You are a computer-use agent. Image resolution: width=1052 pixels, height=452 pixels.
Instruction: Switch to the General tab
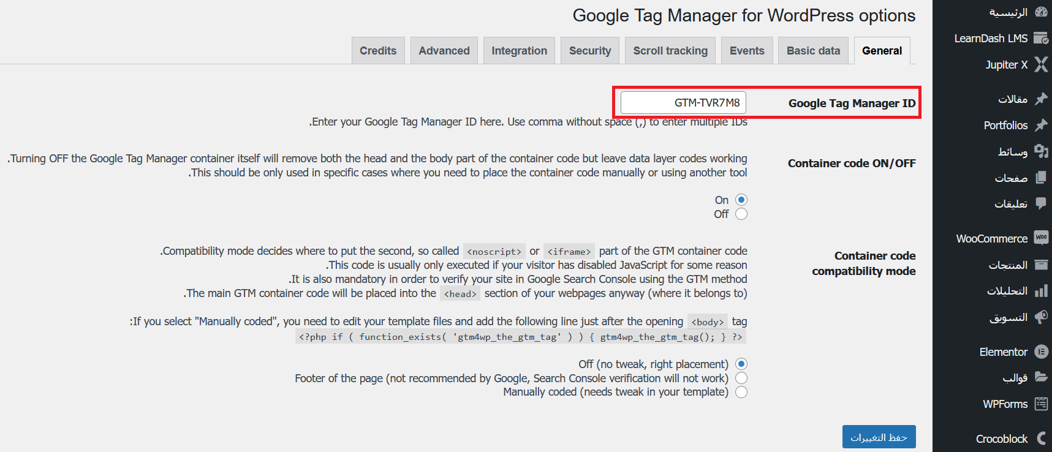click(882, 50)
